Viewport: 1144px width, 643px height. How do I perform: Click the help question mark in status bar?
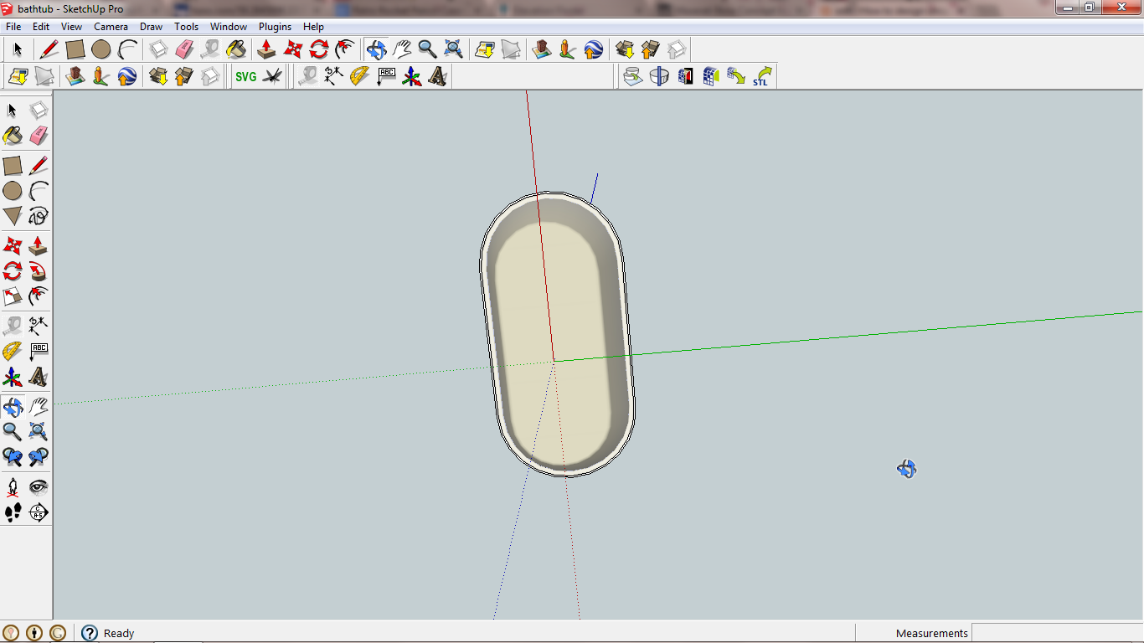click(90, 633)
